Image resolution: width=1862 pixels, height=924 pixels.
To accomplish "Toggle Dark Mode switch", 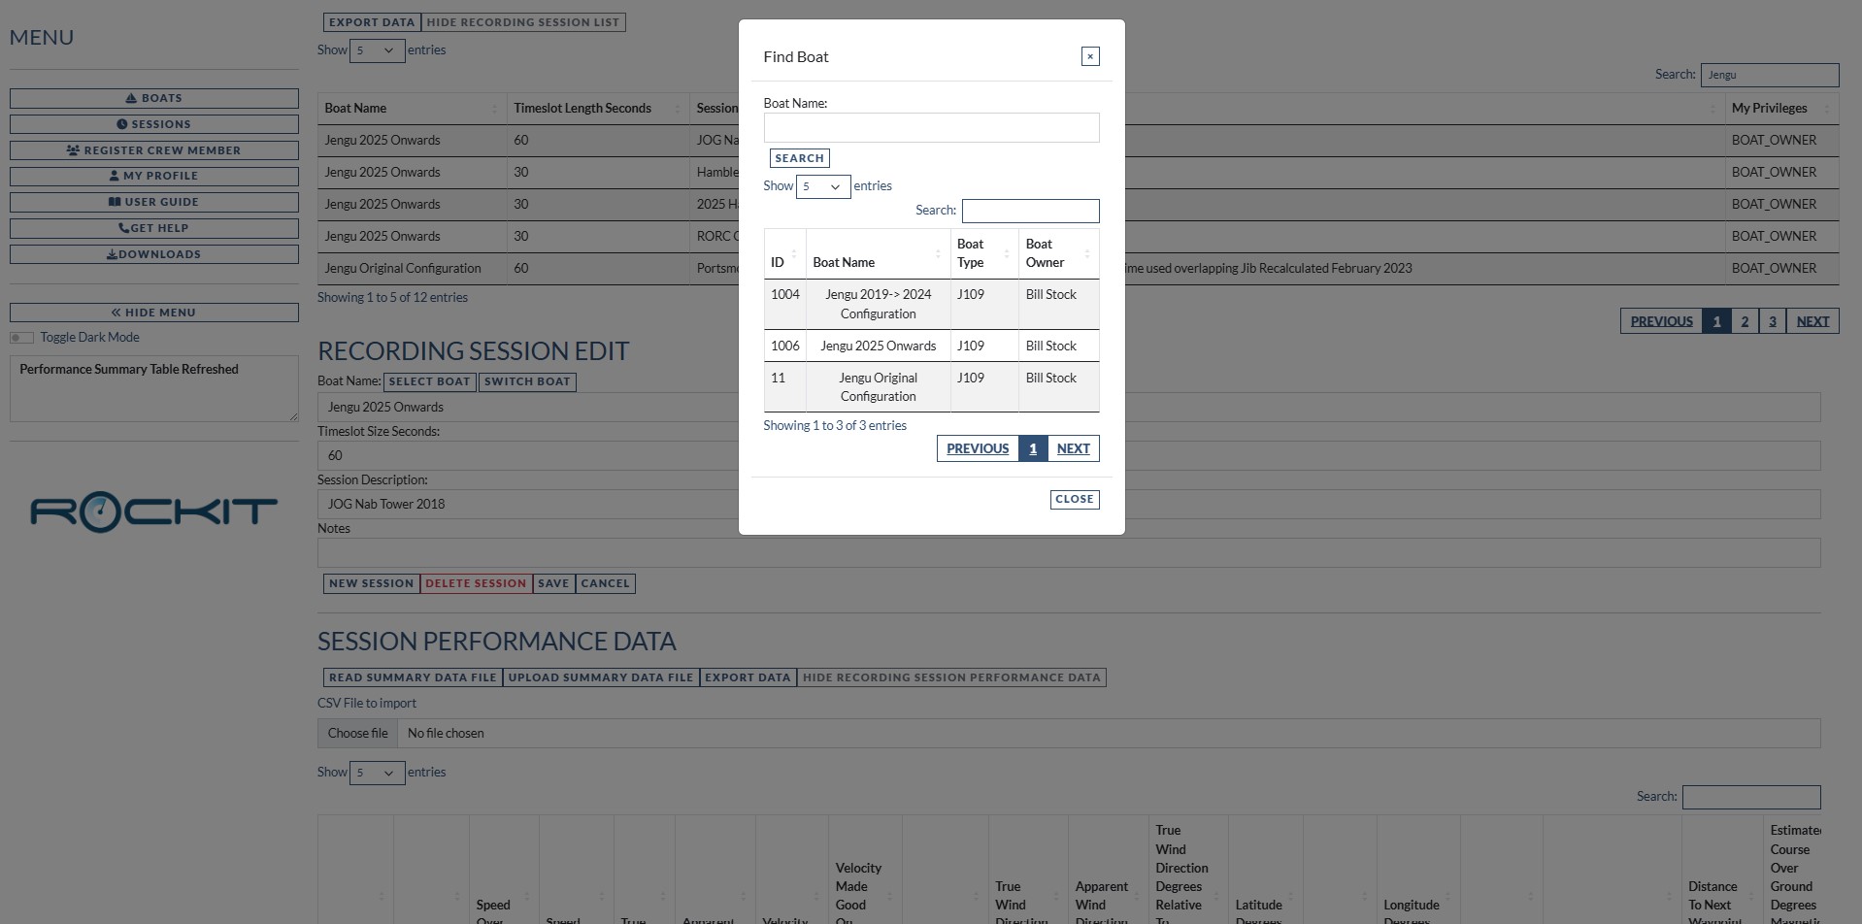I will click(22, 338).
